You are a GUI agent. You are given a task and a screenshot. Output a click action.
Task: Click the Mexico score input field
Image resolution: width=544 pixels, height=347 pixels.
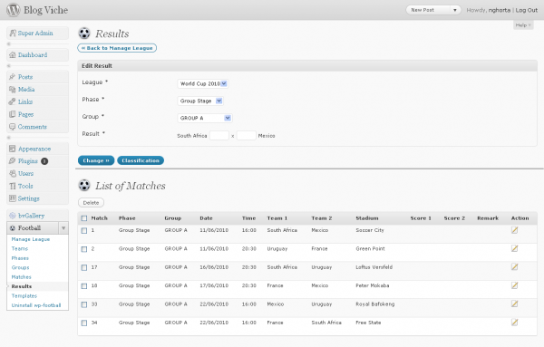247,135
